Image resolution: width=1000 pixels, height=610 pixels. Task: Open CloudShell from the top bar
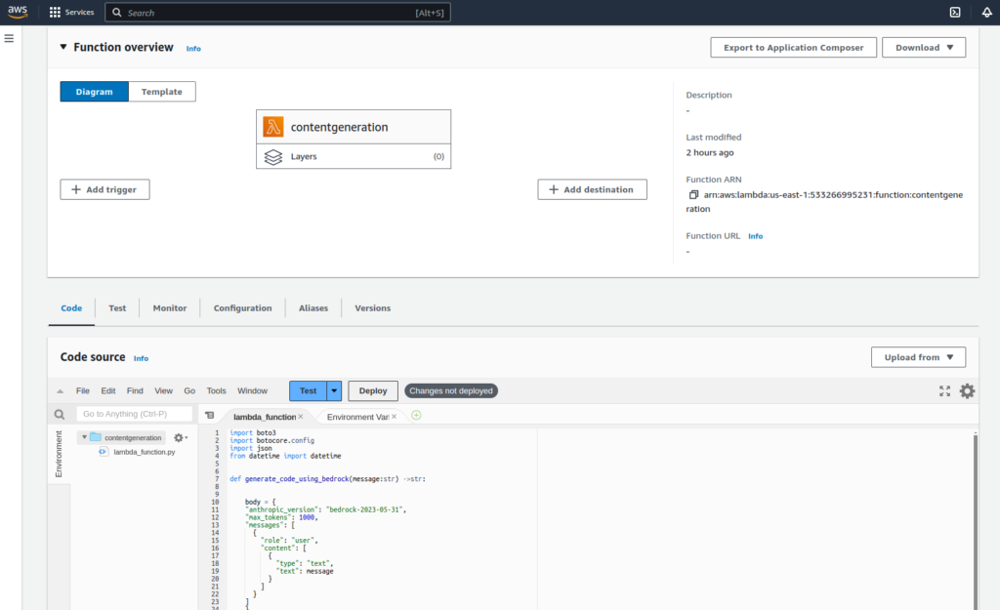click(x=955, y=12)
